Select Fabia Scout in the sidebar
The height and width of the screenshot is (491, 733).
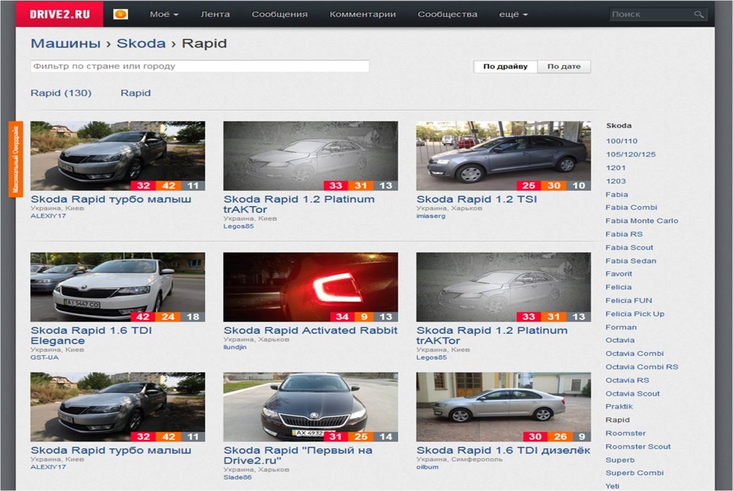[629, 247]
